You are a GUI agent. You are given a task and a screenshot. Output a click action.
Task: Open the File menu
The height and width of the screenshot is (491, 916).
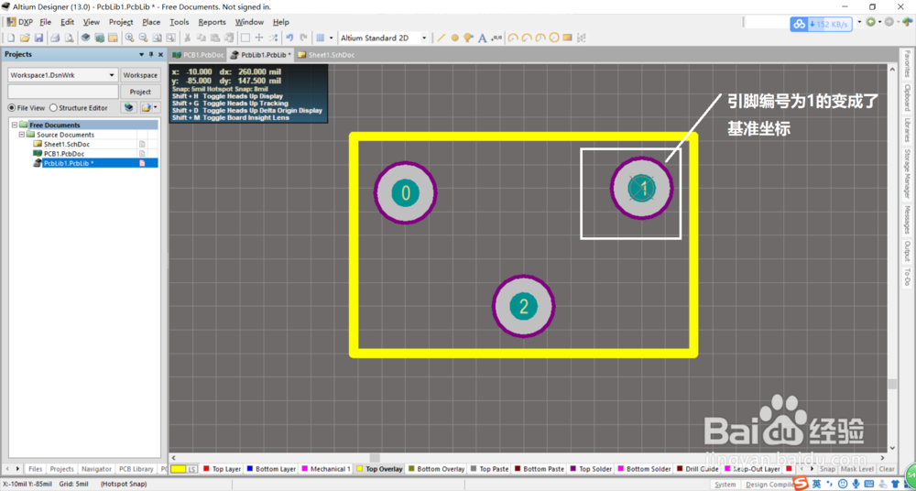(x=46, y=22)
